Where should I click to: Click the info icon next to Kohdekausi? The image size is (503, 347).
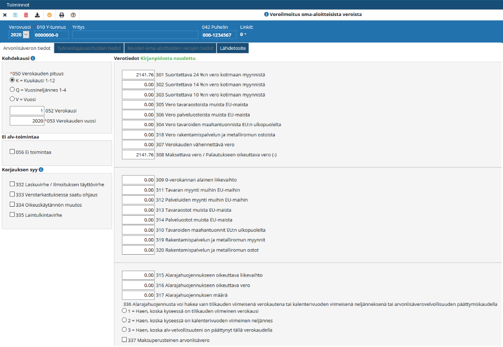33,59
